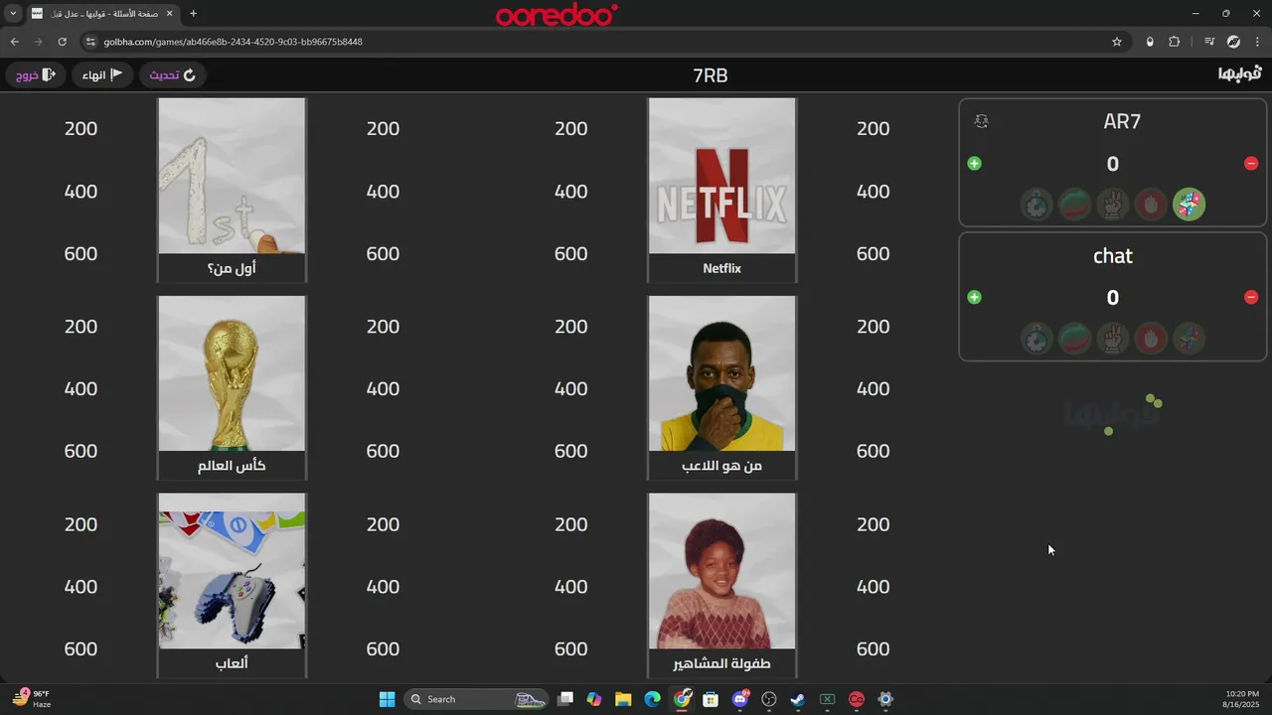Pick 200 on left of من هو اللاعب card
The width and height of the screenshot is (1272, 715).
[570, 326]
